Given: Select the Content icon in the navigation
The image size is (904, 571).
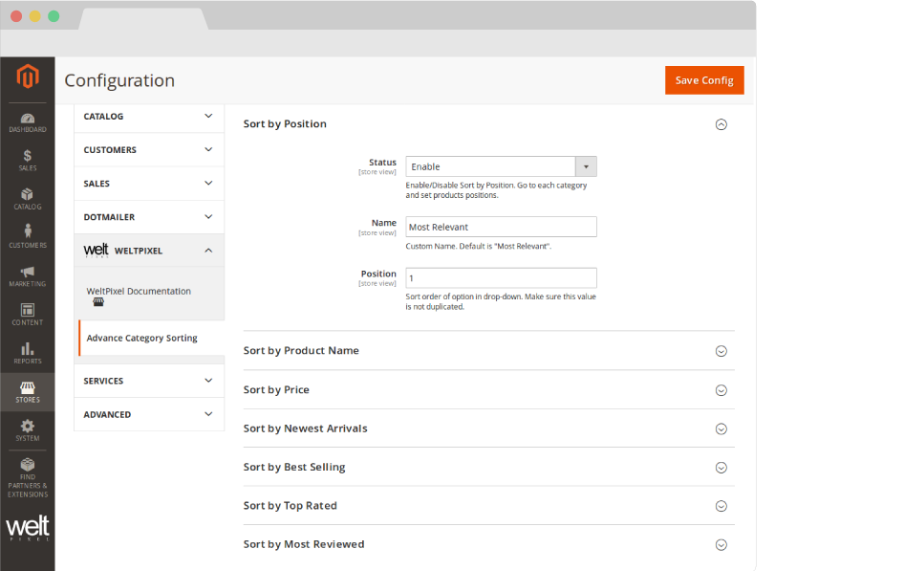Looking at the screenshot, I should (28, 314).
